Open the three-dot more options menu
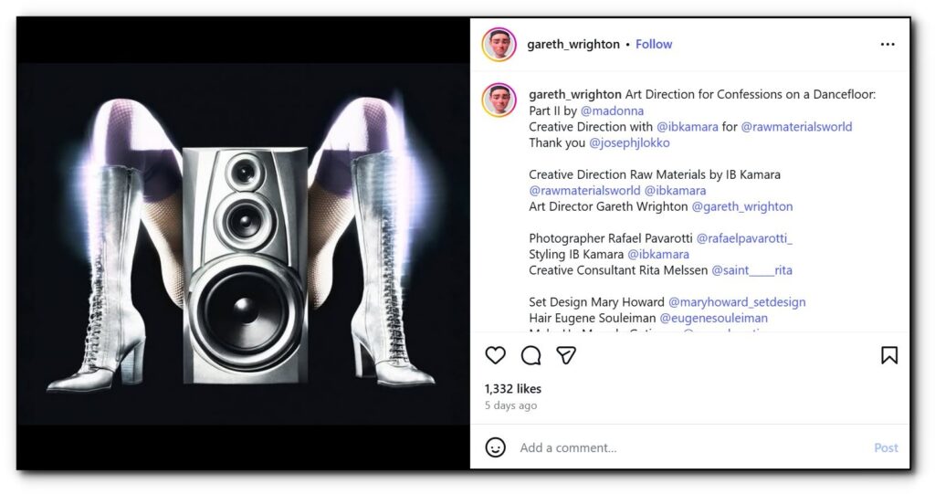 tap(888, 44)
